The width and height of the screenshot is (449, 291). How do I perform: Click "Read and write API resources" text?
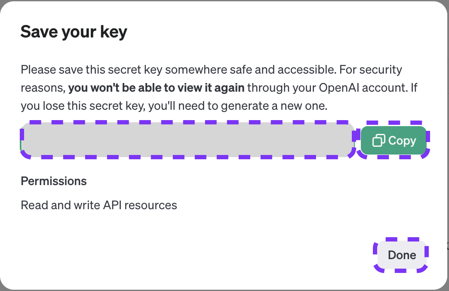point(99,205)
